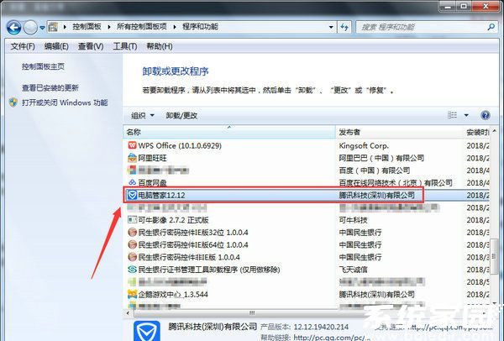The image size is (504, 341).
Task: Click the Back navigation arrow button
Action: click(x=13, y=28)
